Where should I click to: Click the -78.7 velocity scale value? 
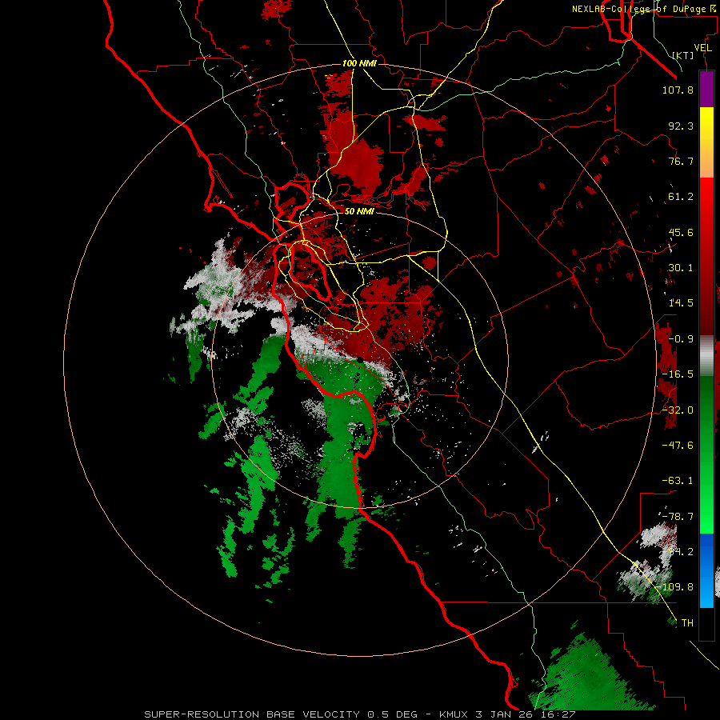[678, 517]
